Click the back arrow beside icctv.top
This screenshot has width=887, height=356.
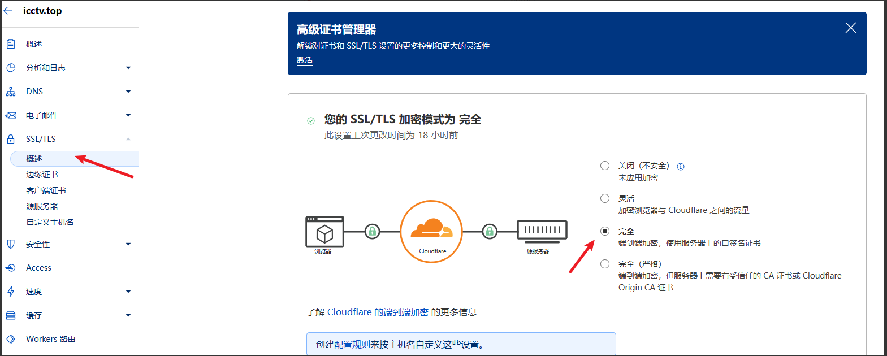point(8,11)
